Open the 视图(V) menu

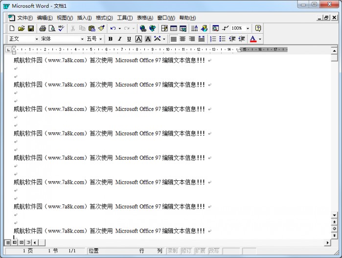tap(65, 18)
